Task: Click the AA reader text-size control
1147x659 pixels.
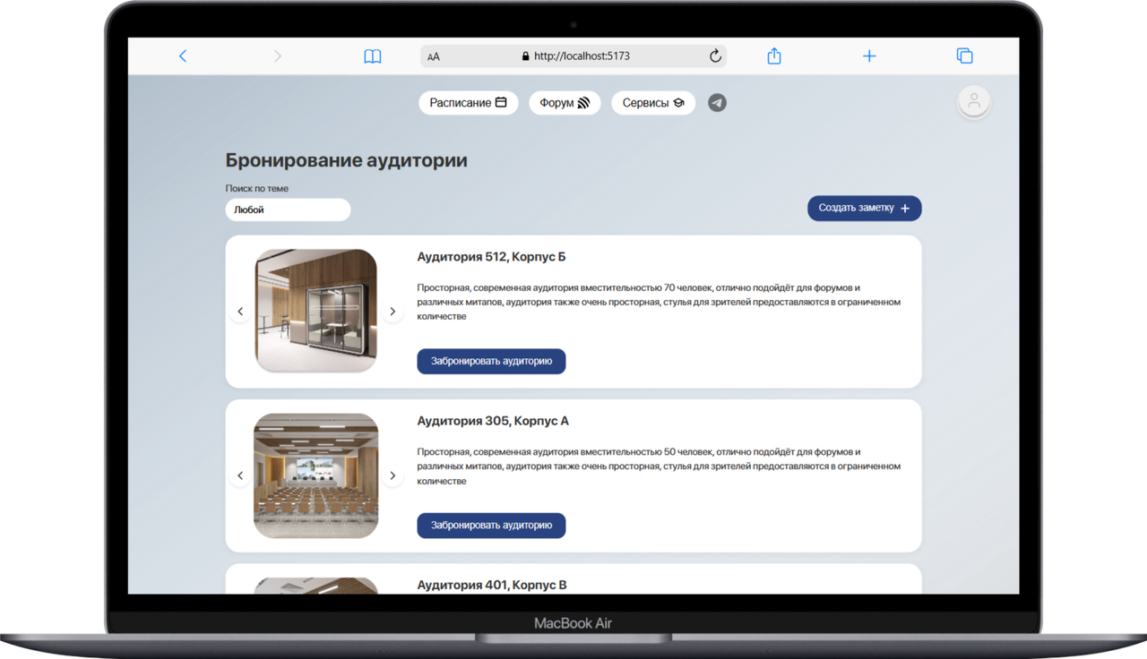Action: (434, 56)
